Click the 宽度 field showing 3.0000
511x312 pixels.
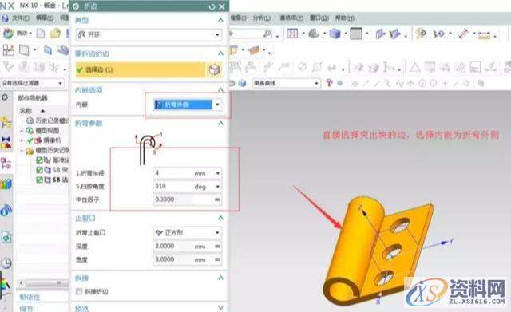172,259
